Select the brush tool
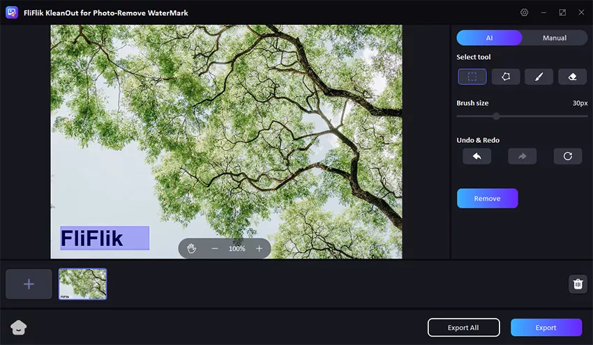This screenshot has width=593, height=345. tap(539, 77)
